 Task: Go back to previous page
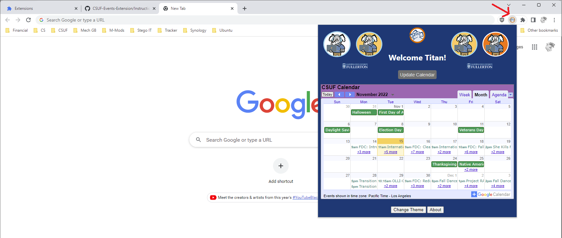tap(8, 20)
